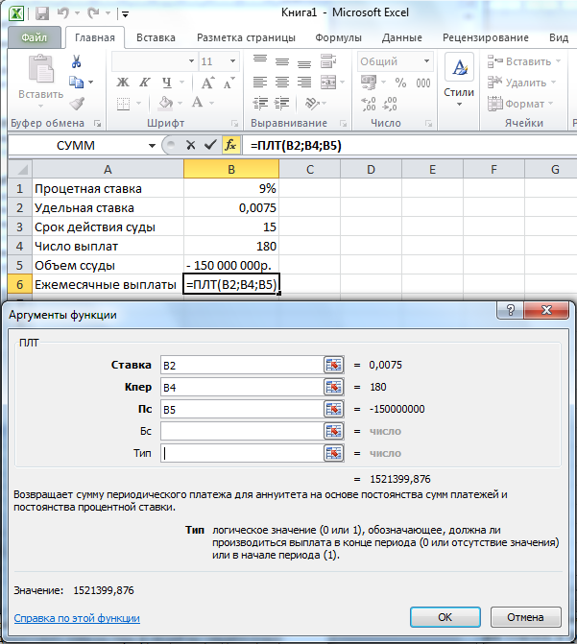Decrease decimal places icon
This screenshot has width=577, height=644.
390,104
